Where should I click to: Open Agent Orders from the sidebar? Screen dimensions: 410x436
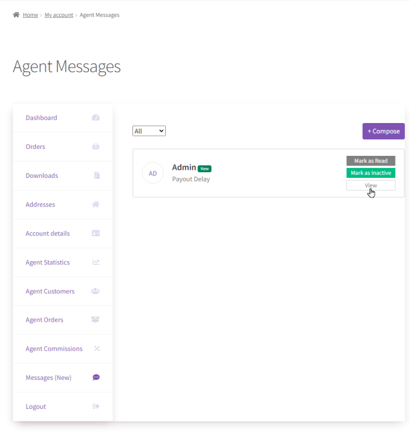click(44, 320)
